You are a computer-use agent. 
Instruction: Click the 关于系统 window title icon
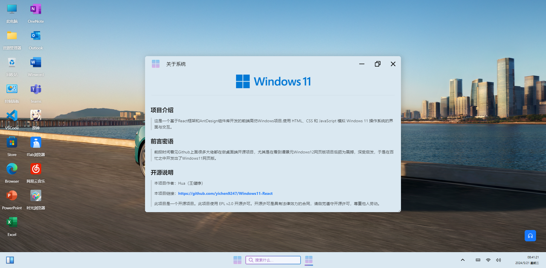coord(156,64)
